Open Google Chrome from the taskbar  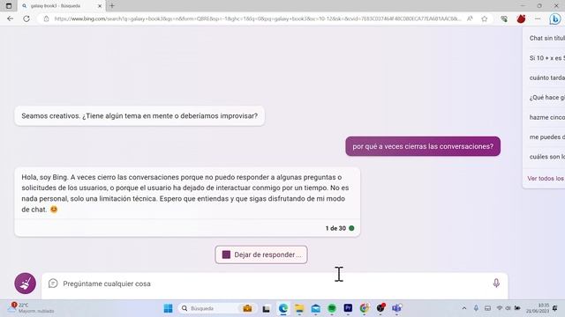pyautogui.click(x=365, y=308)
